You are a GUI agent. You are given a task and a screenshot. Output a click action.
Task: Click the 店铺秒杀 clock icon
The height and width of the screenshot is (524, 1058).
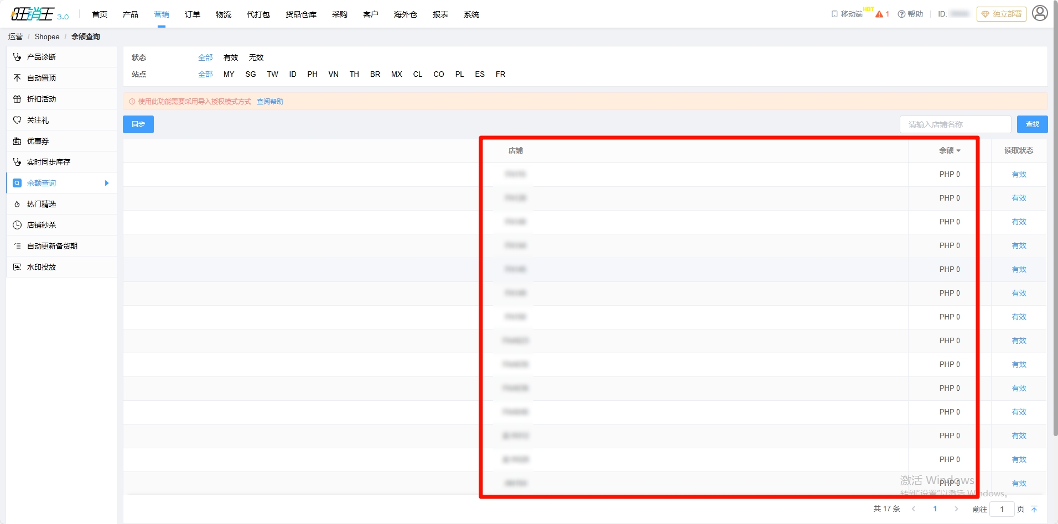pyautogui.click(x=17, y=225)
